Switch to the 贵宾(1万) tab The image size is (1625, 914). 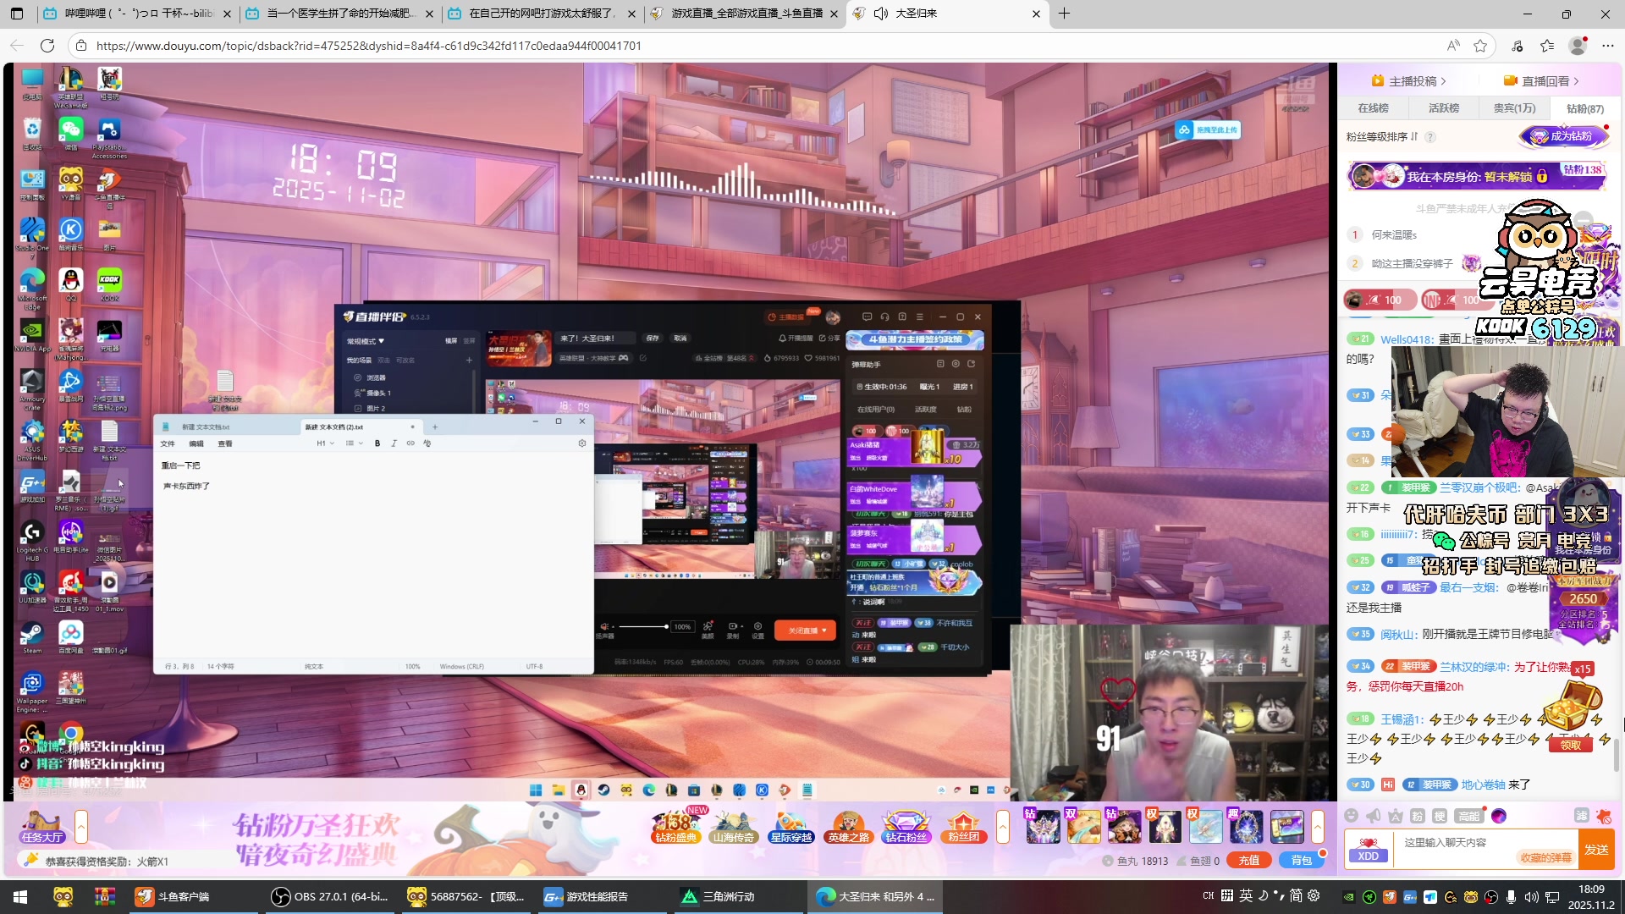pyautogui.click(x=1514, y=108)
